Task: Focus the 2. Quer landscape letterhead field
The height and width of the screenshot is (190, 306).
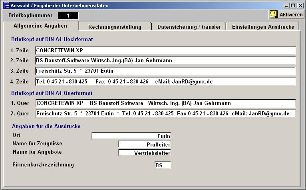Action: (x=165, y=114)
